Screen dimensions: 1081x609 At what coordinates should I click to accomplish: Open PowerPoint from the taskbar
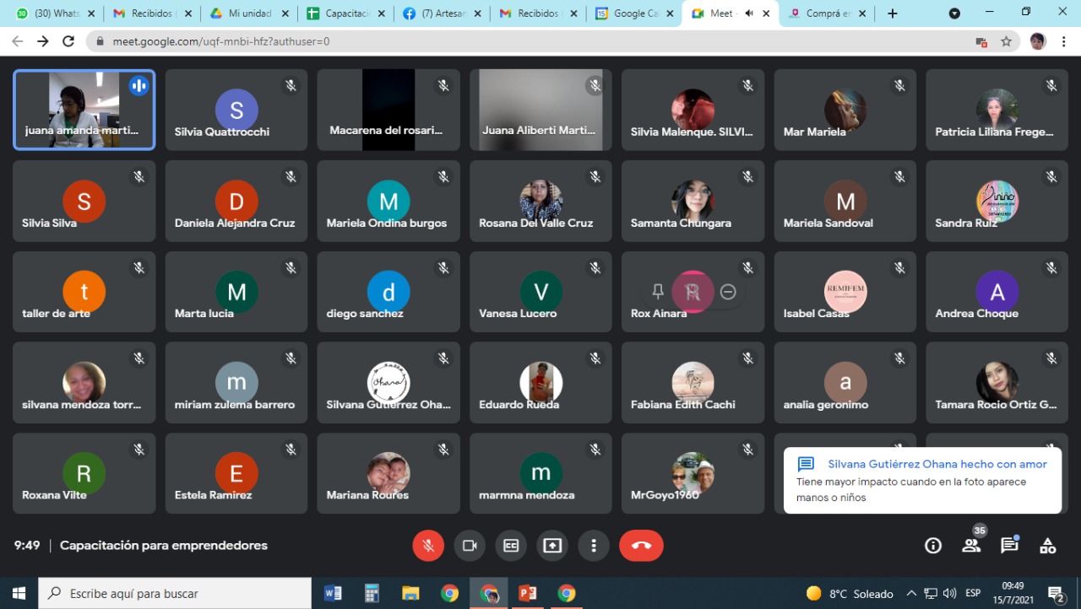click(x=528, y=594)
